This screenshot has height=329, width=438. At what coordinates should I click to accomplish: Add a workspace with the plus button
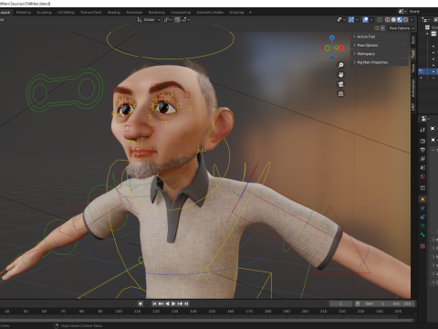[x=250, y=13]
